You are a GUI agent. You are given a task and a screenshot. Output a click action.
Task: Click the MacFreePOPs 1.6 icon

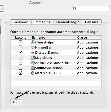33,73
